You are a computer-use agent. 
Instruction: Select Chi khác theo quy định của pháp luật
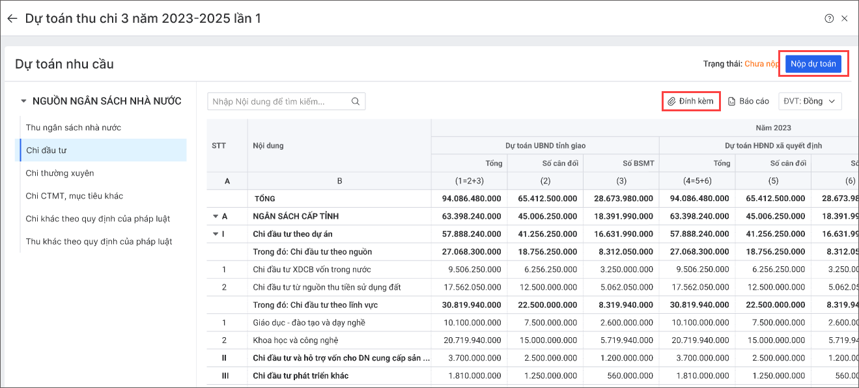[98, 219]
